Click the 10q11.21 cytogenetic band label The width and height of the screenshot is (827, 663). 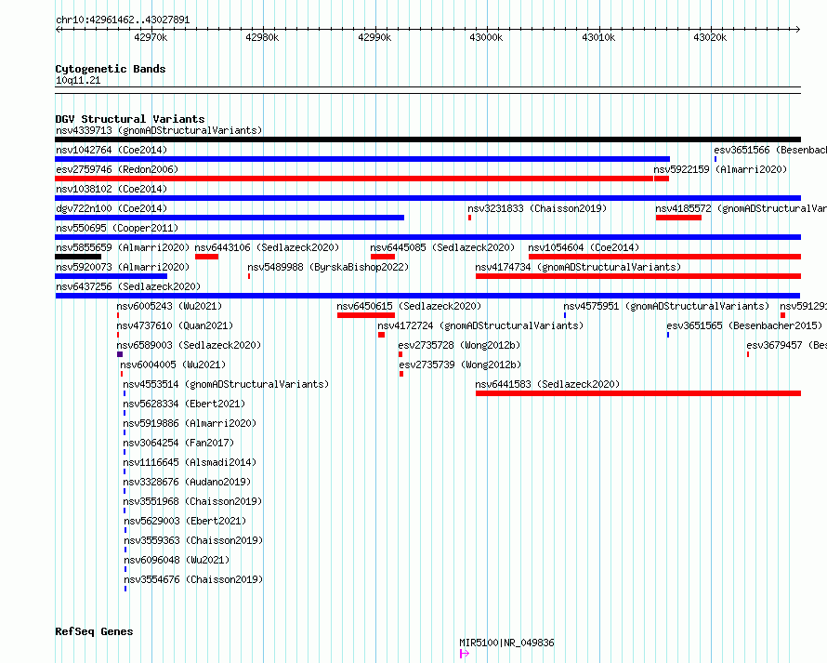(78, 80)
